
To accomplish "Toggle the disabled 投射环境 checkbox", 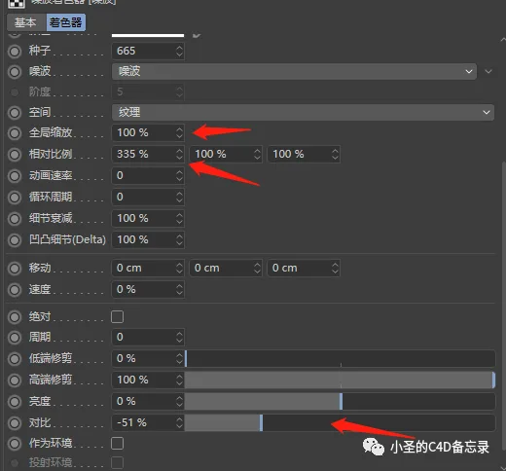I will 117,462.
